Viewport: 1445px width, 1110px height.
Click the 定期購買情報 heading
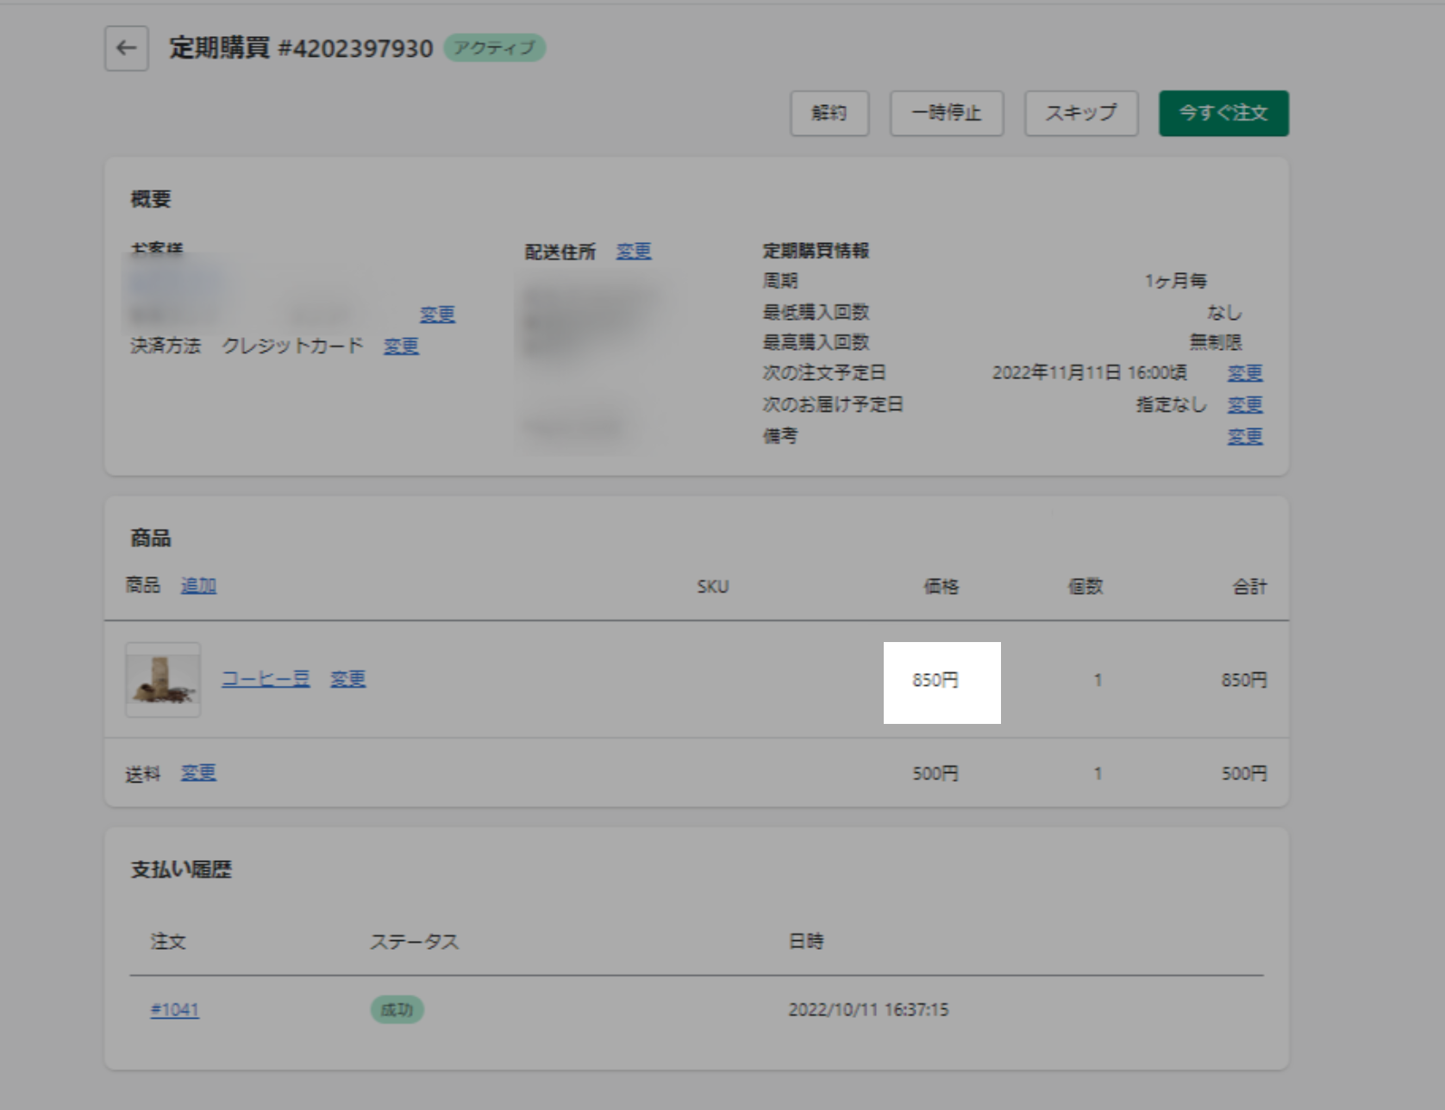pos(816,251)
